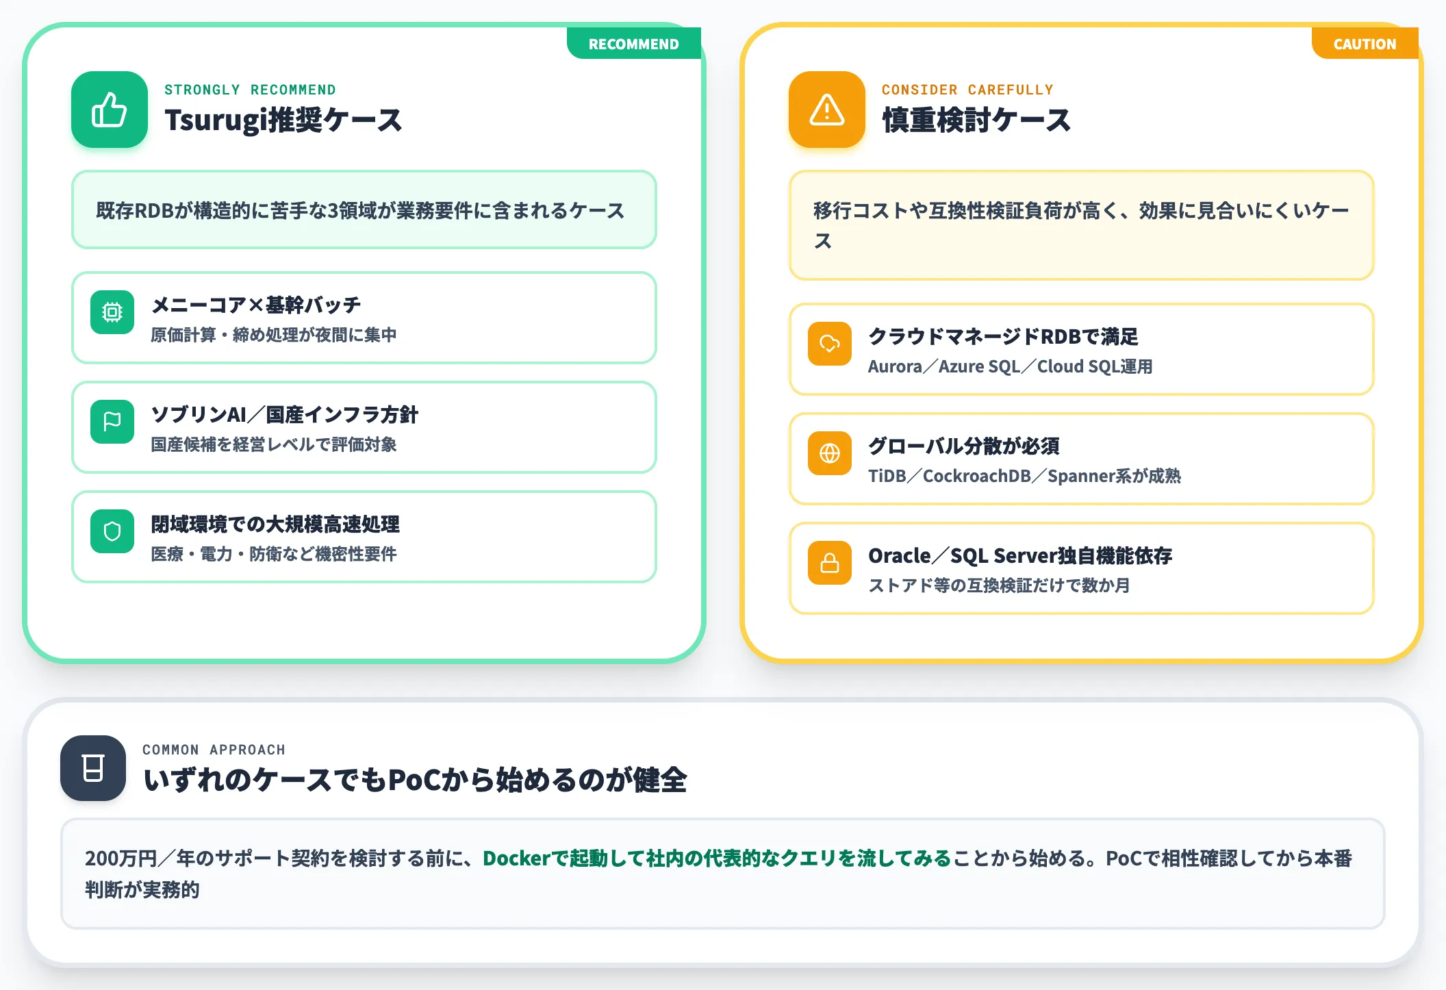Select the メニーコア×基幹バッチ card title

coord(255,305)
